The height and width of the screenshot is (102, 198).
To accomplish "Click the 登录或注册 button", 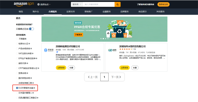I will coord(163,4).
